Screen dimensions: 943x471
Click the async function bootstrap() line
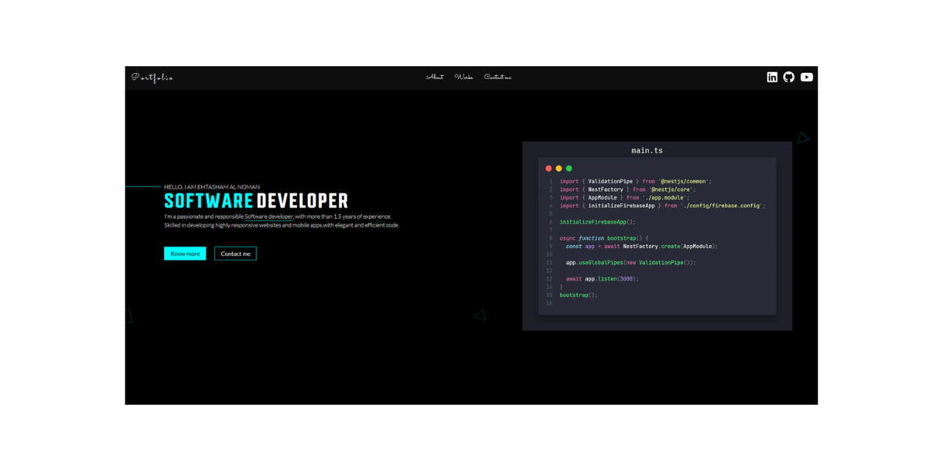pos(604,238)
